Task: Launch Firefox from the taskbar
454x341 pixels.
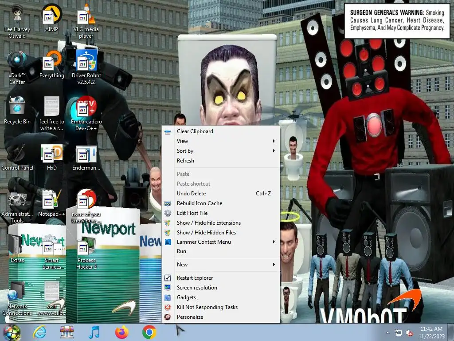Action: pyautogui.click(x=122, y=332)
